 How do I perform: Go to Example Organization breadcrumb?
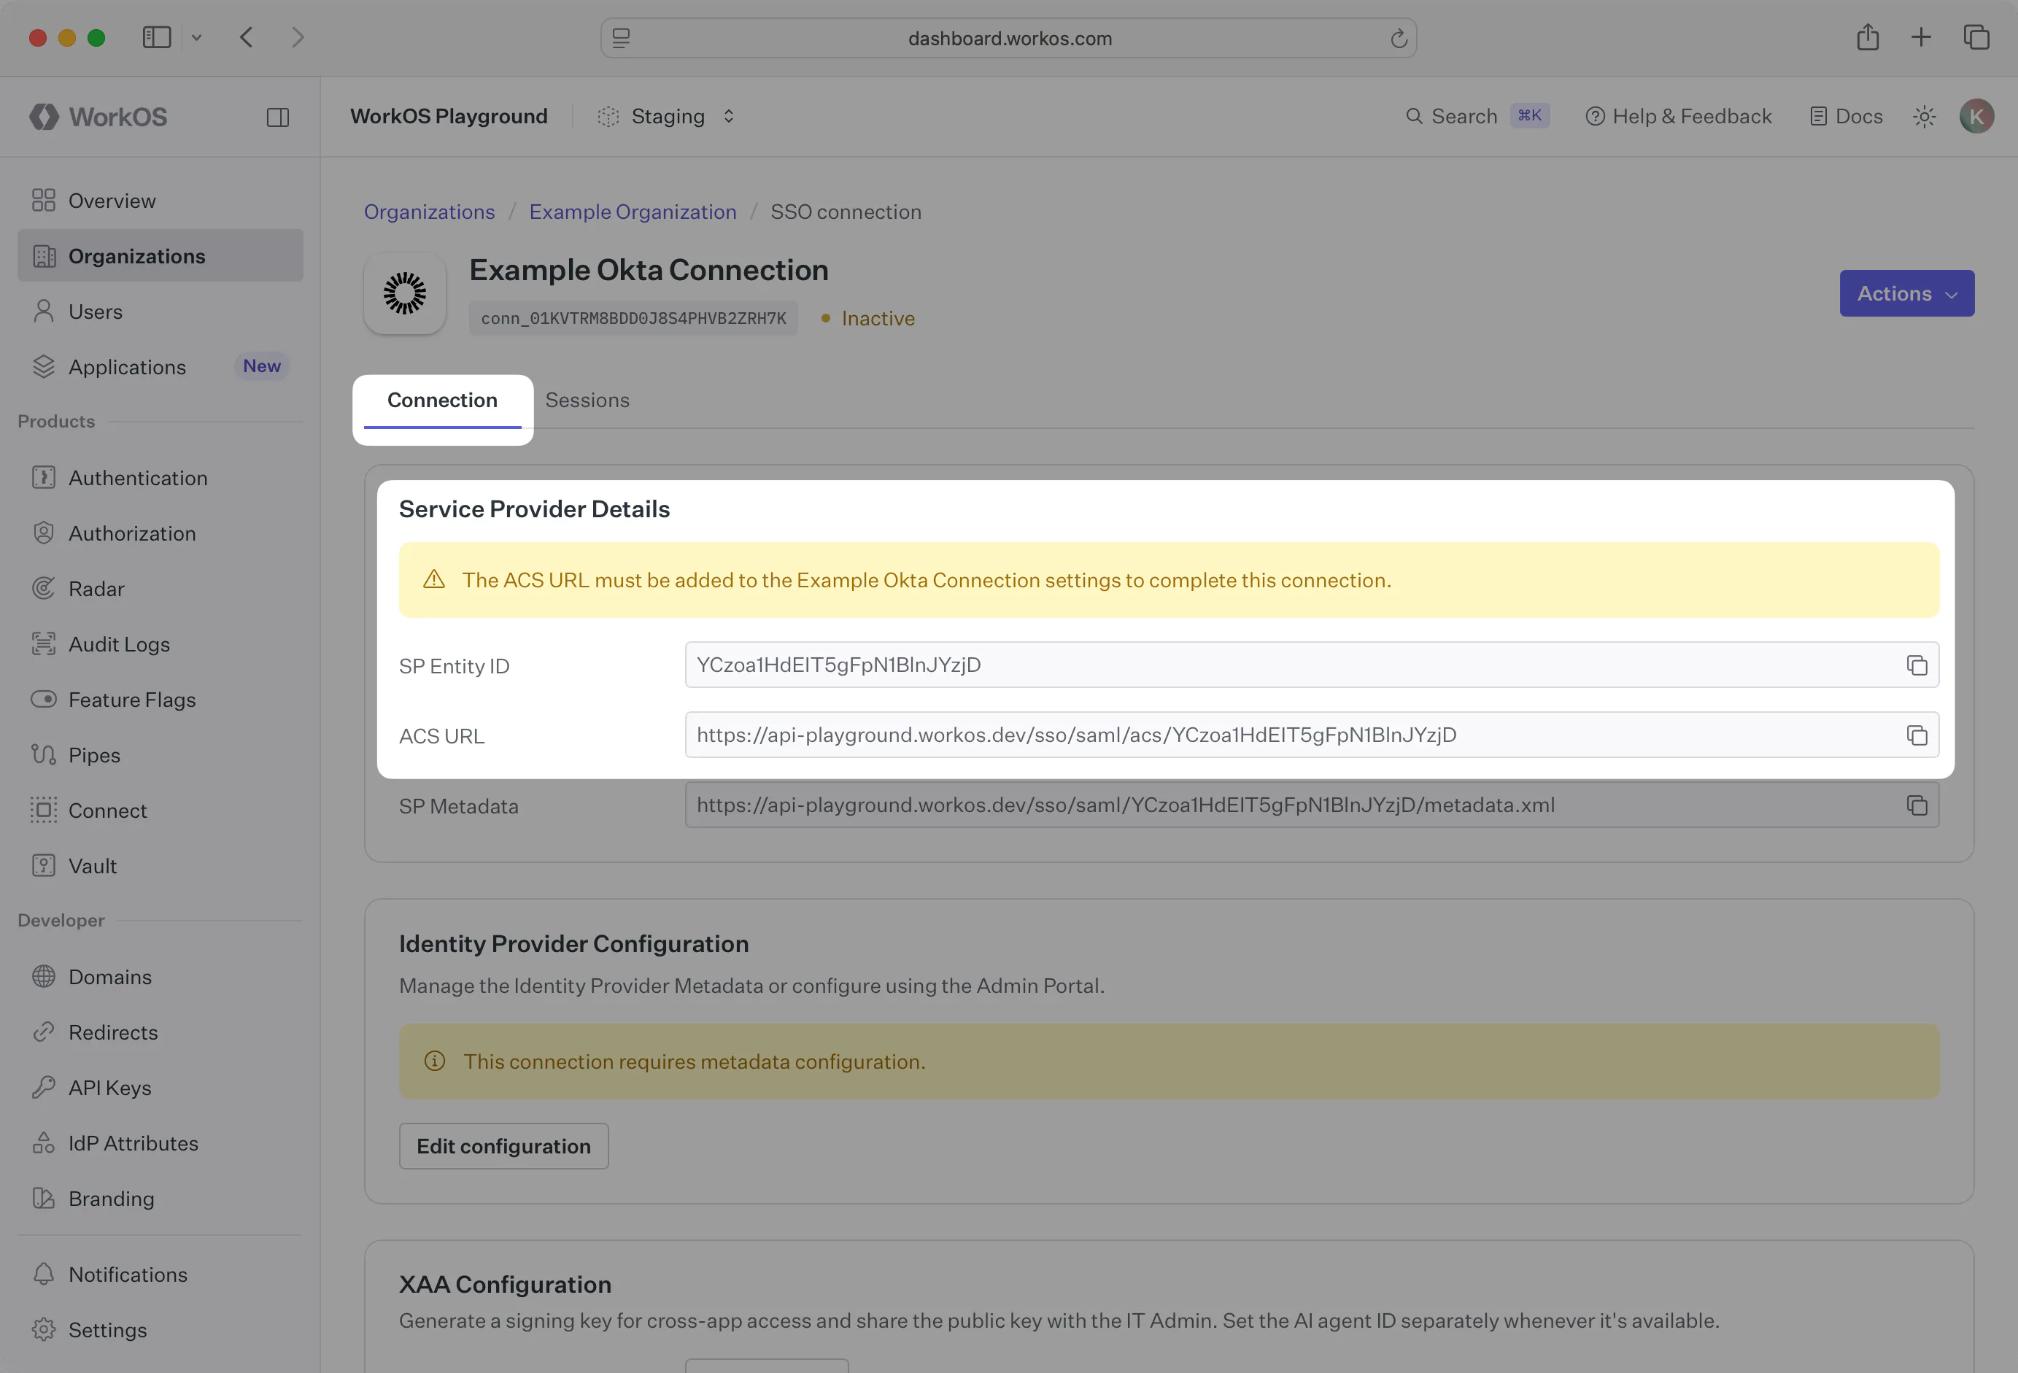coord(633,212)
